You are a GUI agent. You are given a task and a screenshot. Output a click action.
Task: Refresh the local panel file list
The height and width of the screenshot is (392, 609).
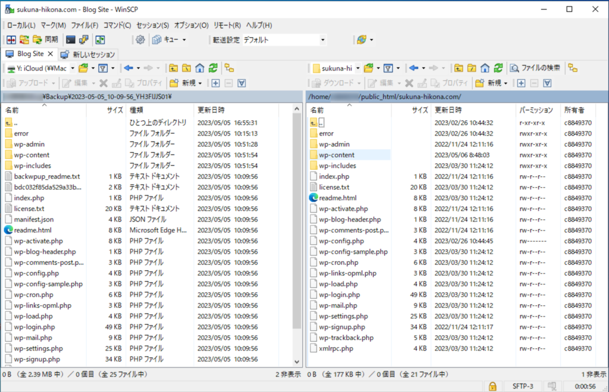pyautogui.click(x=213, y=68)
